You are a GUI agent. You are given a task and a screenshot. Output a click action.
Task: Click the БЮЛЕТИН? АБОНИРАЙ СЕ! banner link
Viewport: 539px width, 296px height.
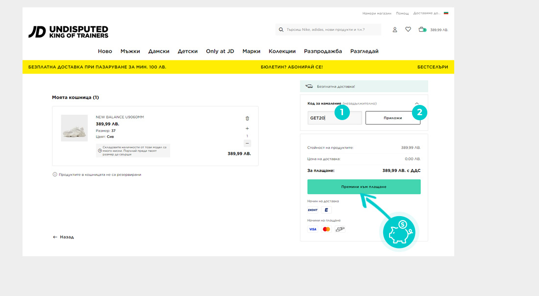click(292, 67)
